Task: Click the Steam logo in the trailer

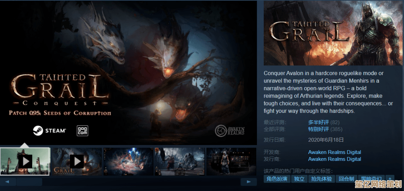Action: (x=49, y=130)
